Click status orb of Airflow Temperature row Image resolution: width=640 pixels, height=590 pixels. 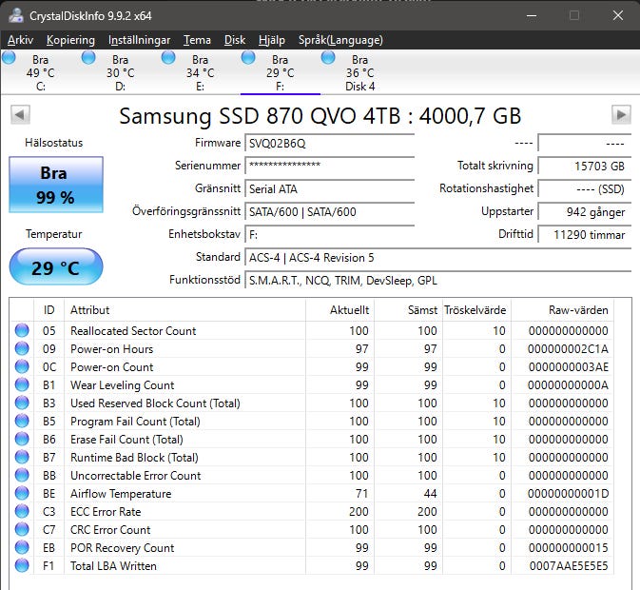pyautogui.click(x=22, y=493)
